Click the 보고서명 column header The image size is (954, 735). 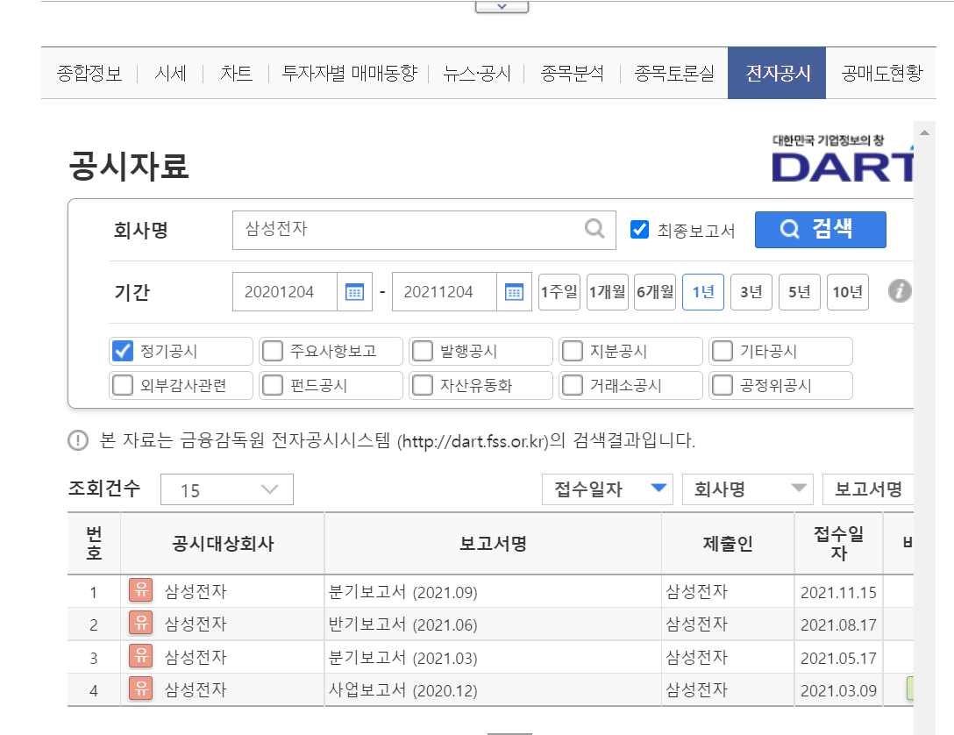493,543
